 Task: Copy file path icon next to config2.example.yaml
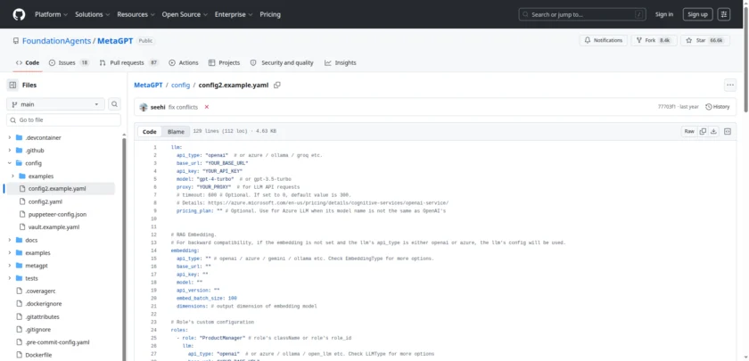(x=277, y=85)
